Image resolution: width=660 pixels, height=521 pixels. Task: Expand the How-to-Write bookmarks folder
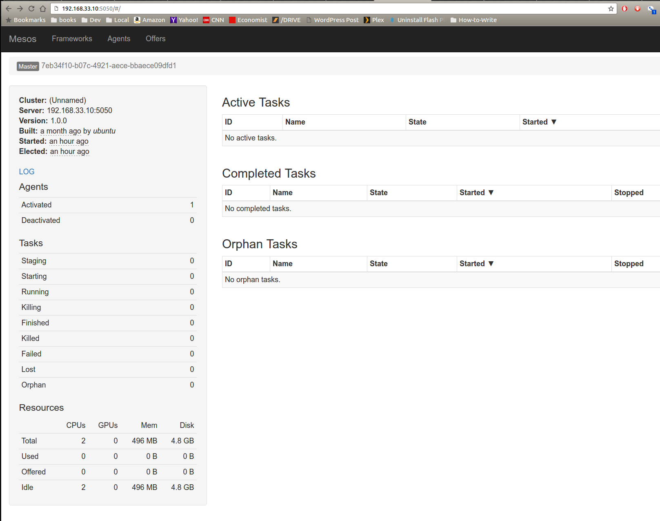pos(473,20)
